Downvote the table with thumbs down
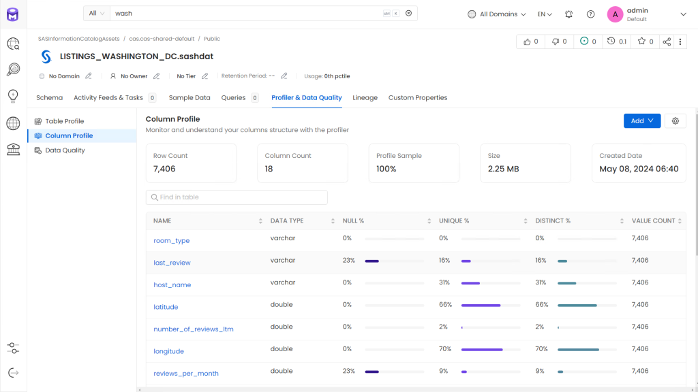The width and height of the screenshot is (698, 392). pyautogui.click(x=559, y=42)
